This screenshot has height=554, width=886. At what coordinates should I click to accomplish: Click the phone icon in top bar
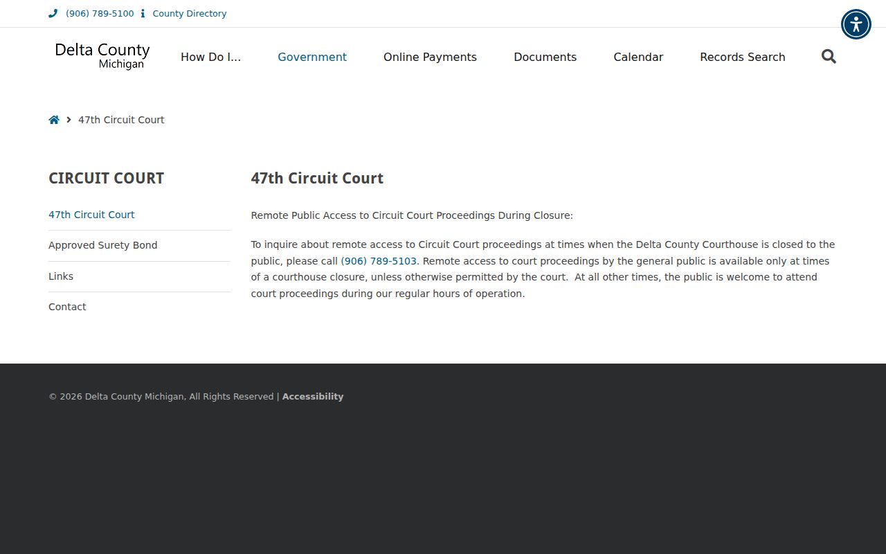[53, 13]
